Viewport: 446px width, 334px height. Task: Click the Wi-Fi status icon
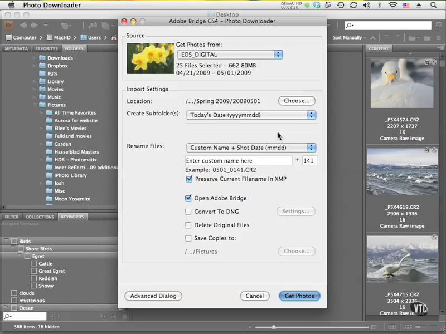[x=392, y=5]
